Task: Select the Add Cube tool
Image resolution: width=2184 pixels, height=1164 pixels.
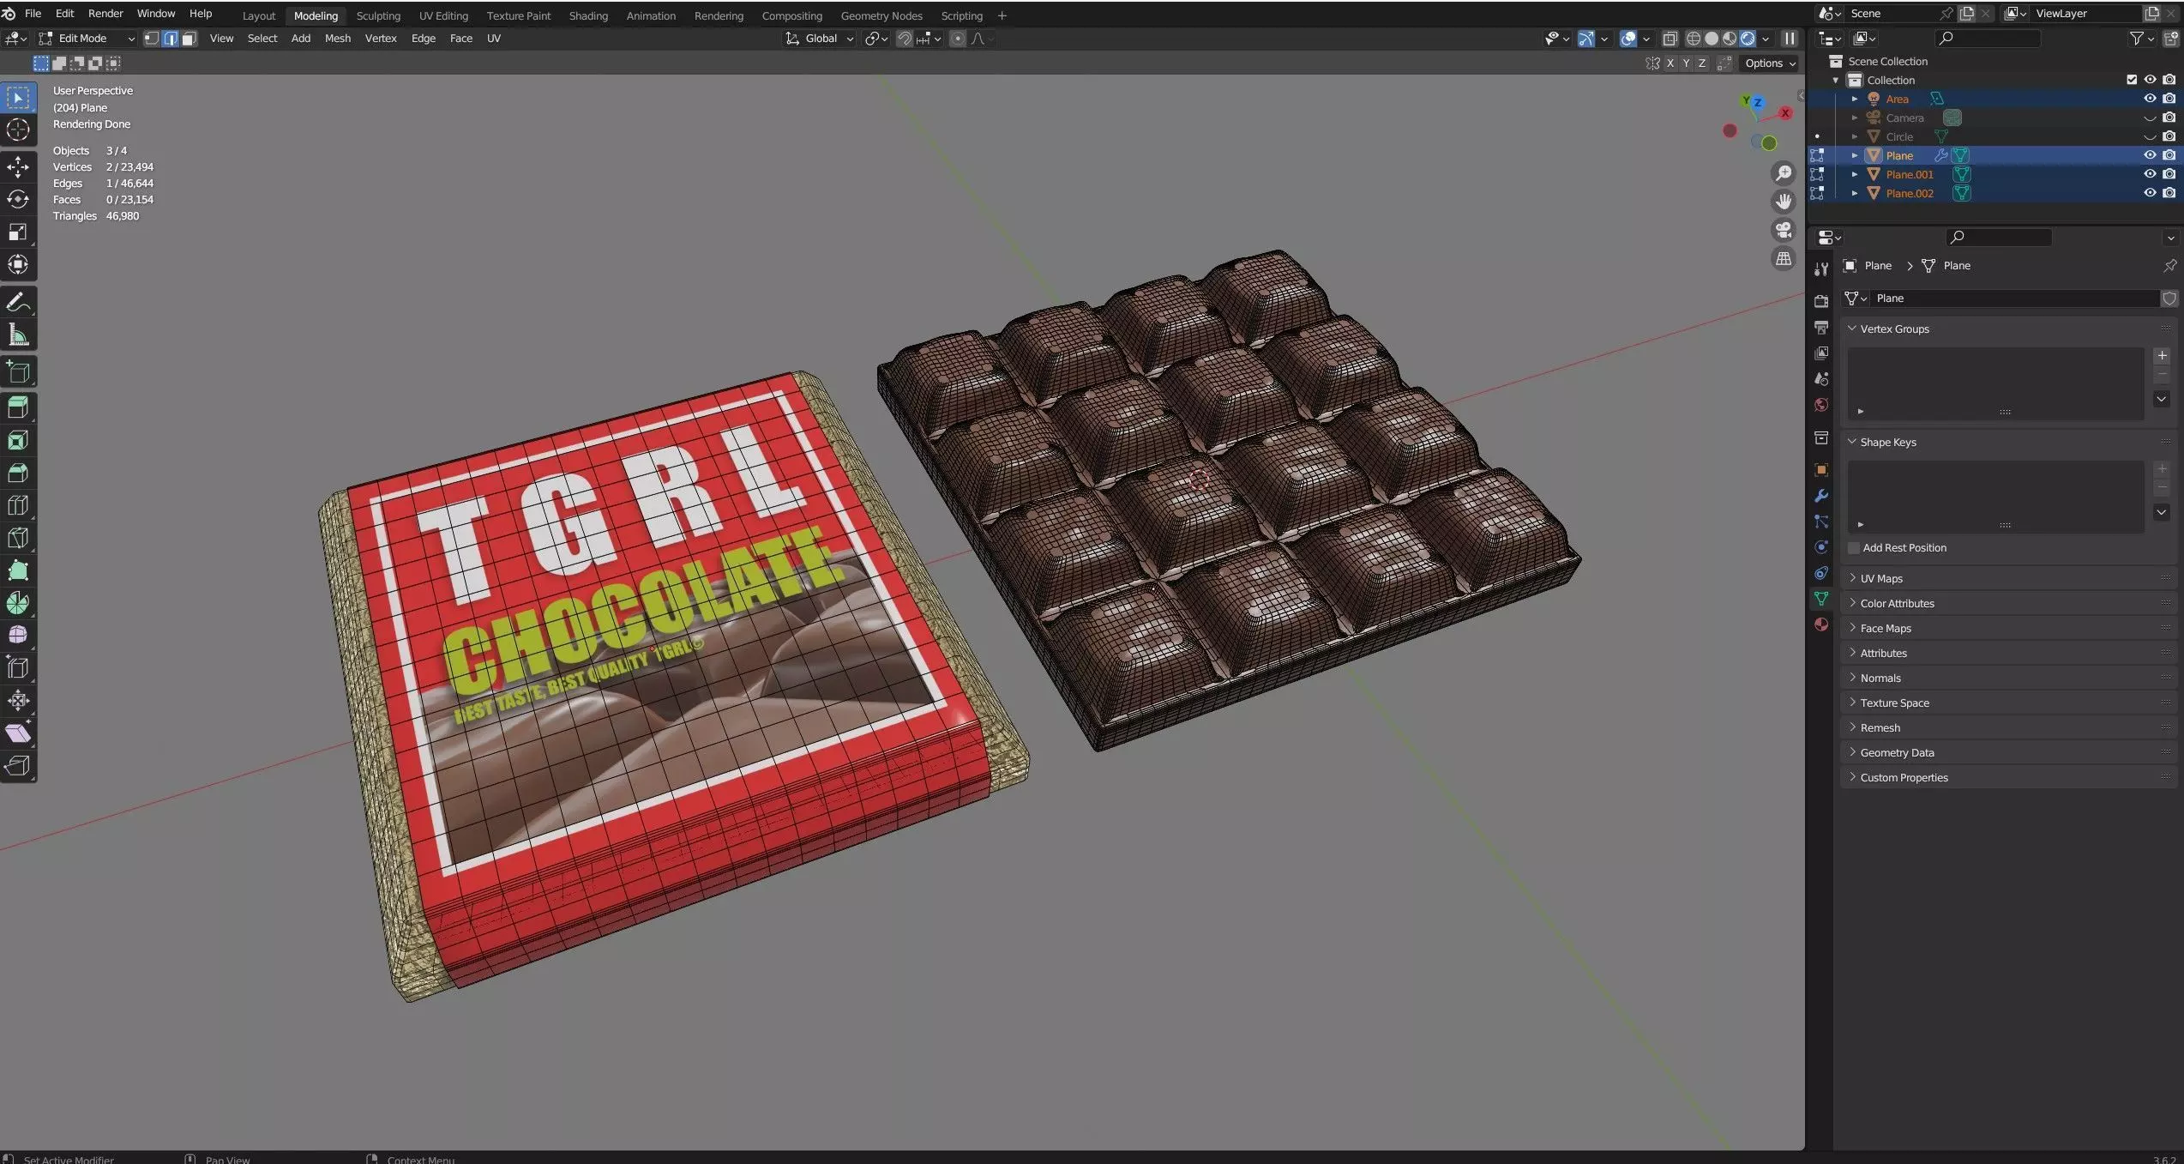Action: coord(18,373)
